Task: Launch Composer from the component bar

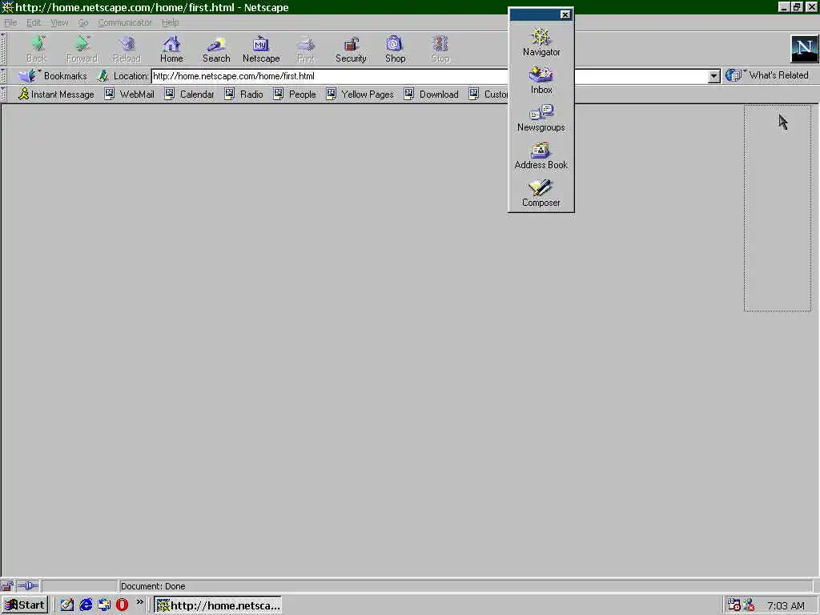Action: (541, 193)
